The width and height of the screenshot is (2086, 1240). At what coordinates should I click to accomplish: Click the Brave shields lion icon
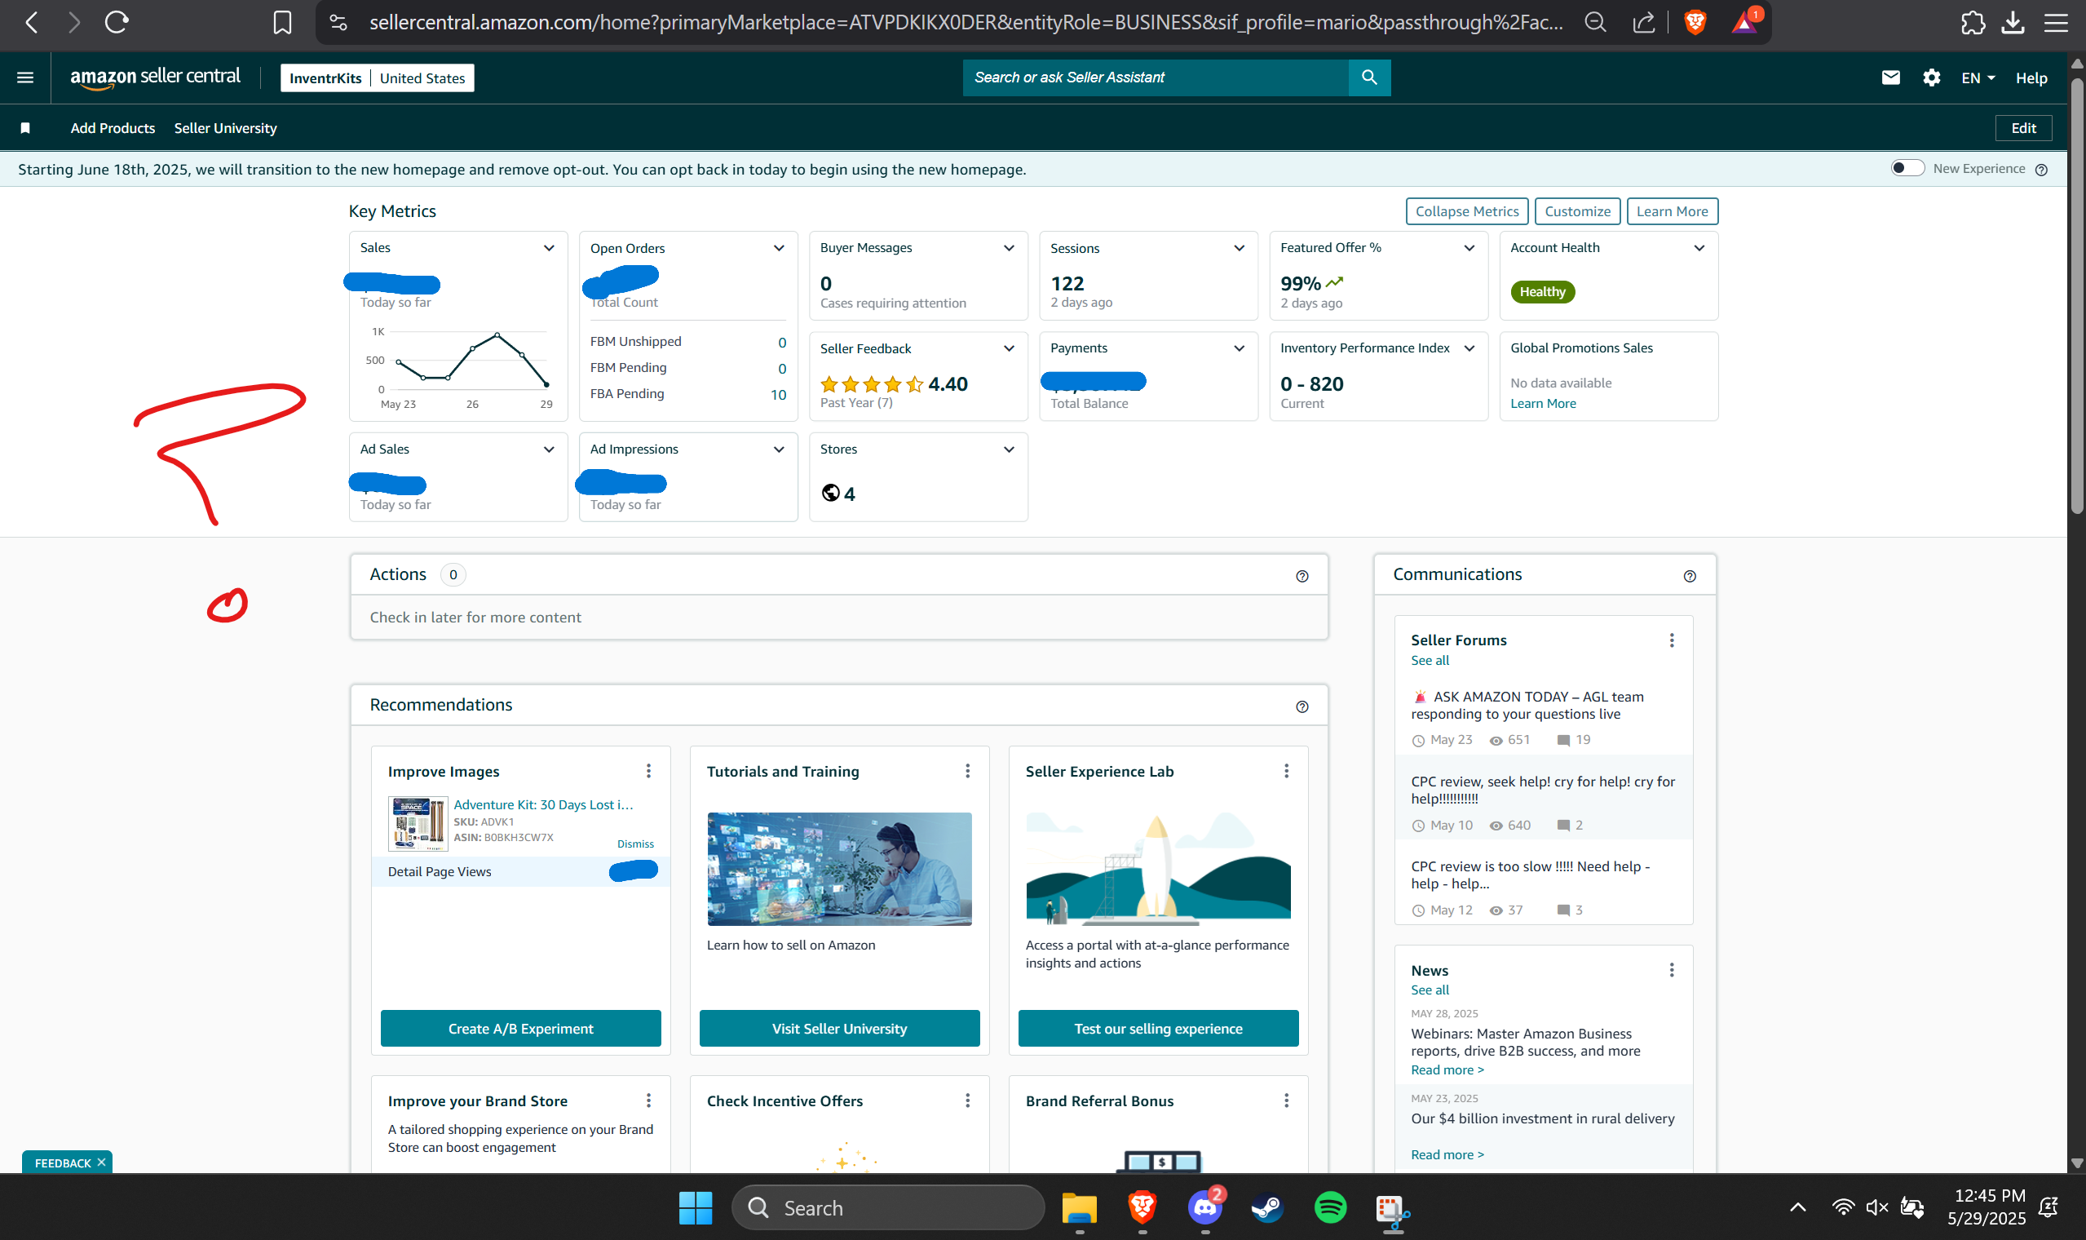pos(1695,22)
